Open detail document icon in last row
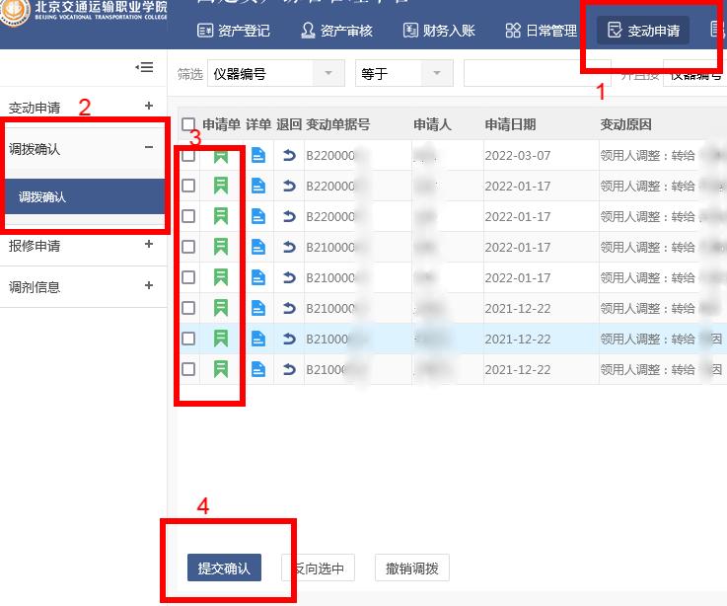 coord(257,369)
